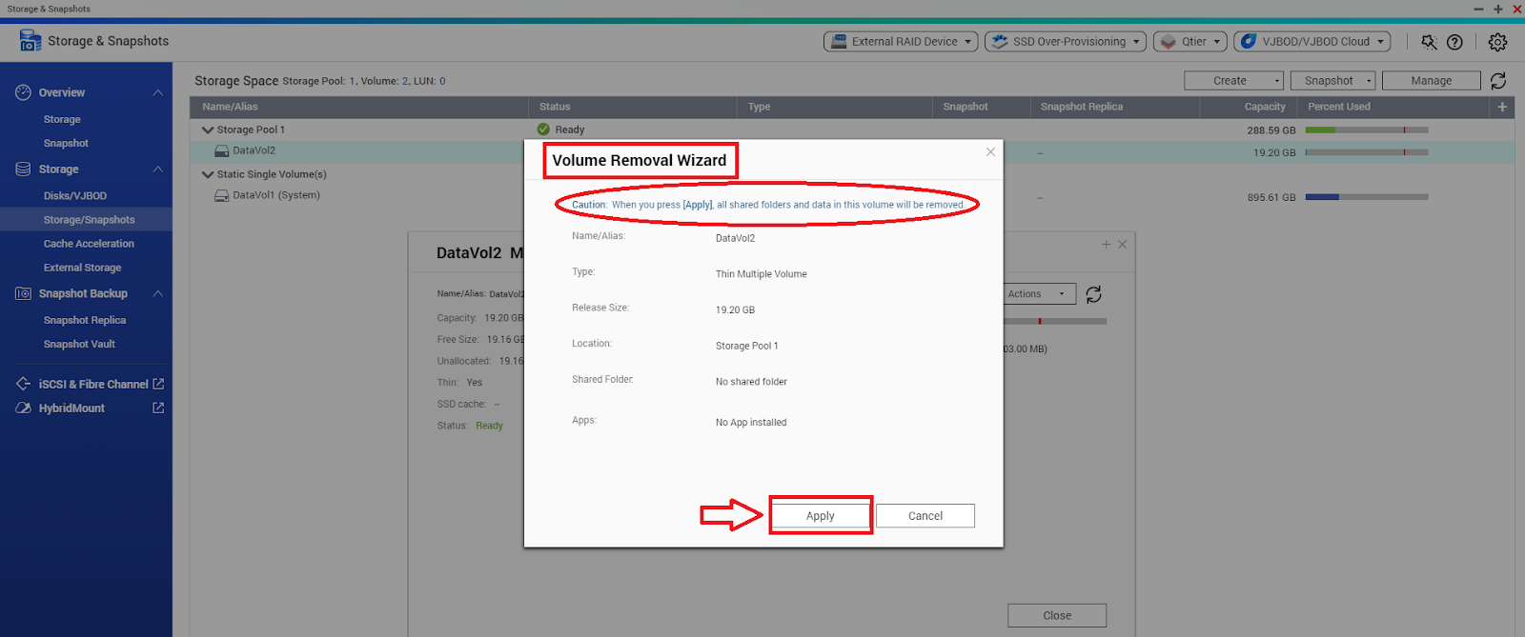Open the Qtier dropdown menu

click(x=1191, y=42)
